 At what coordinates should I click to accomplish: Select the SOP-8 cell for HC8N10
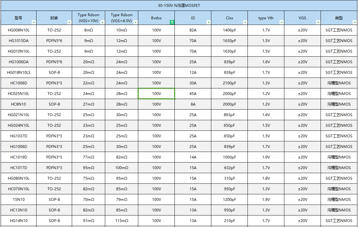(x=54, y=104)
